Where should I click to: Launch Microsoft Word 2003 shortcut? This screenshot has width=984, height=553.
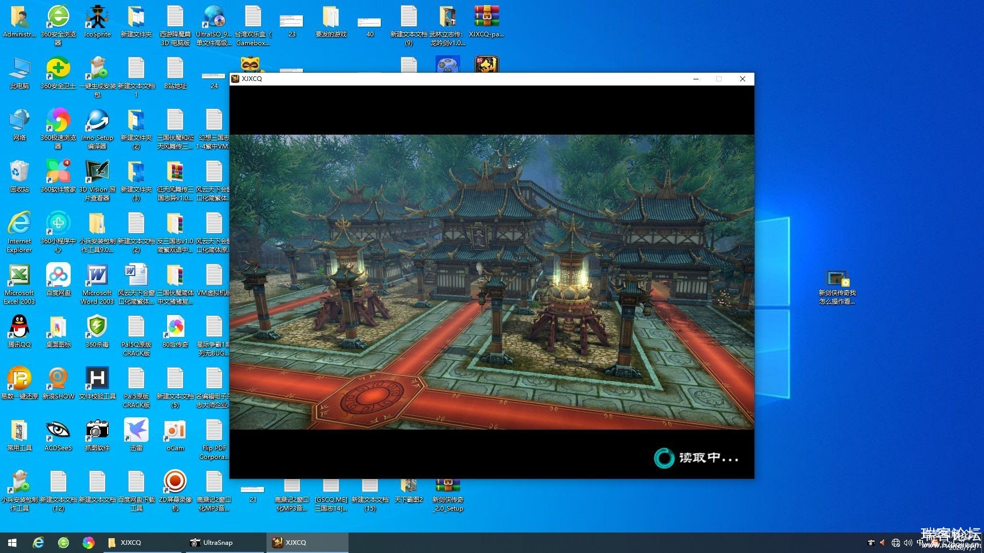(x=97, y=284)
